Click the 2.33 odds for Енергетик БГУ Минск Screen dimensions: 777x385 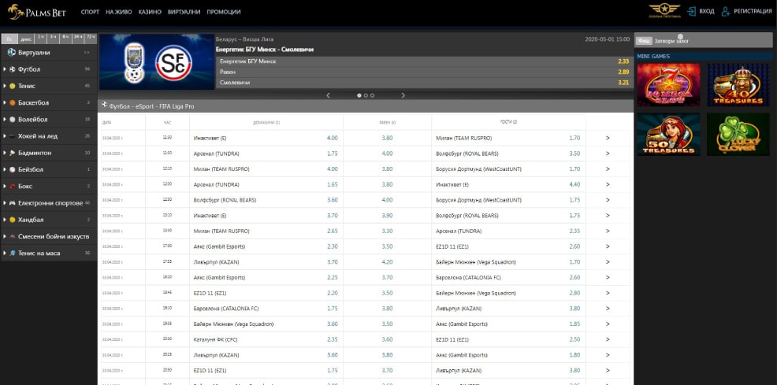point(623,61)
